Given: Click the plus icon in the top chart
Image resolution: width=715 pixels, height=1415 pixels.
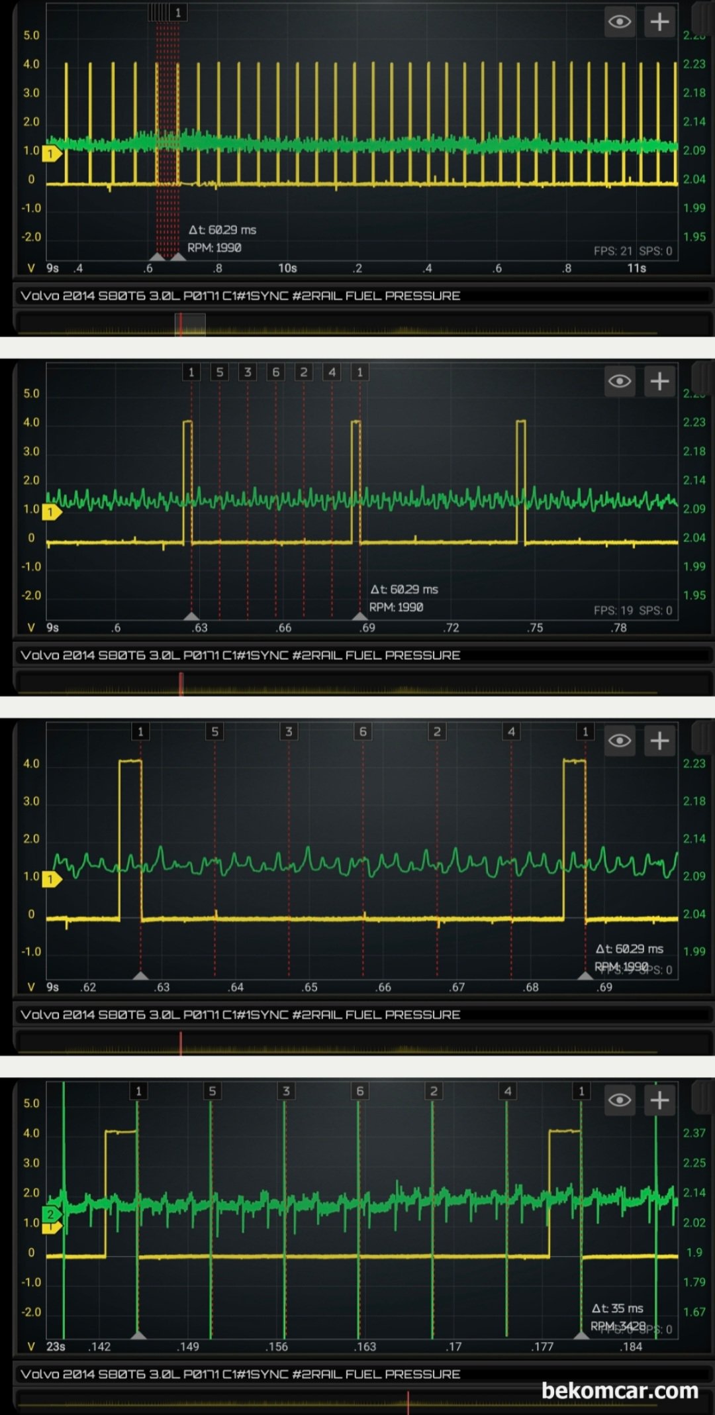Looking at the screenshot, I should (x=659, y=22).
